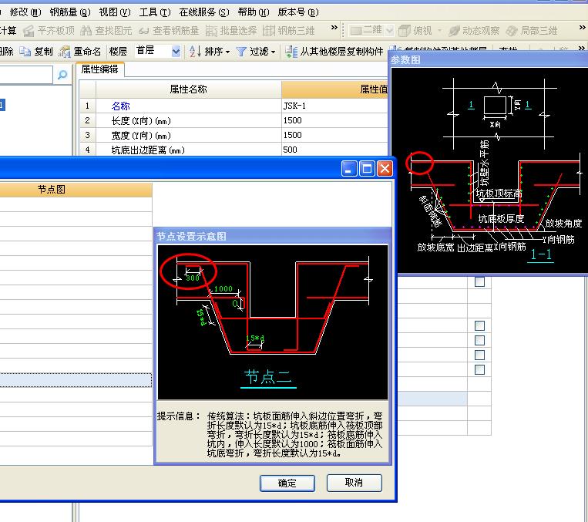The image size is (588, 522).
Task: Click 从其他楼层复制构件 icon
Action: 291,52
